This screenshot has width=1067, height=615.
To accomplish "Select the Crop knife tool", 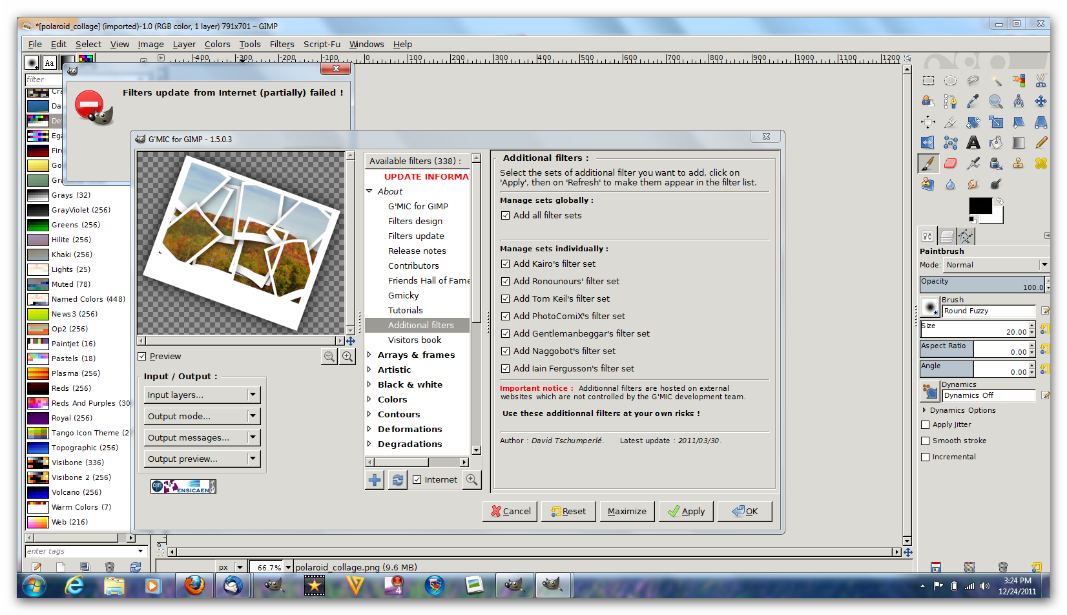I will [950, 122].
